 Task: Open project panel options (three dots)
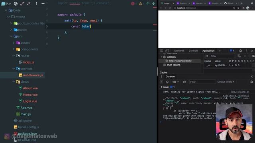pyautogui.click(x=37, y=4)
